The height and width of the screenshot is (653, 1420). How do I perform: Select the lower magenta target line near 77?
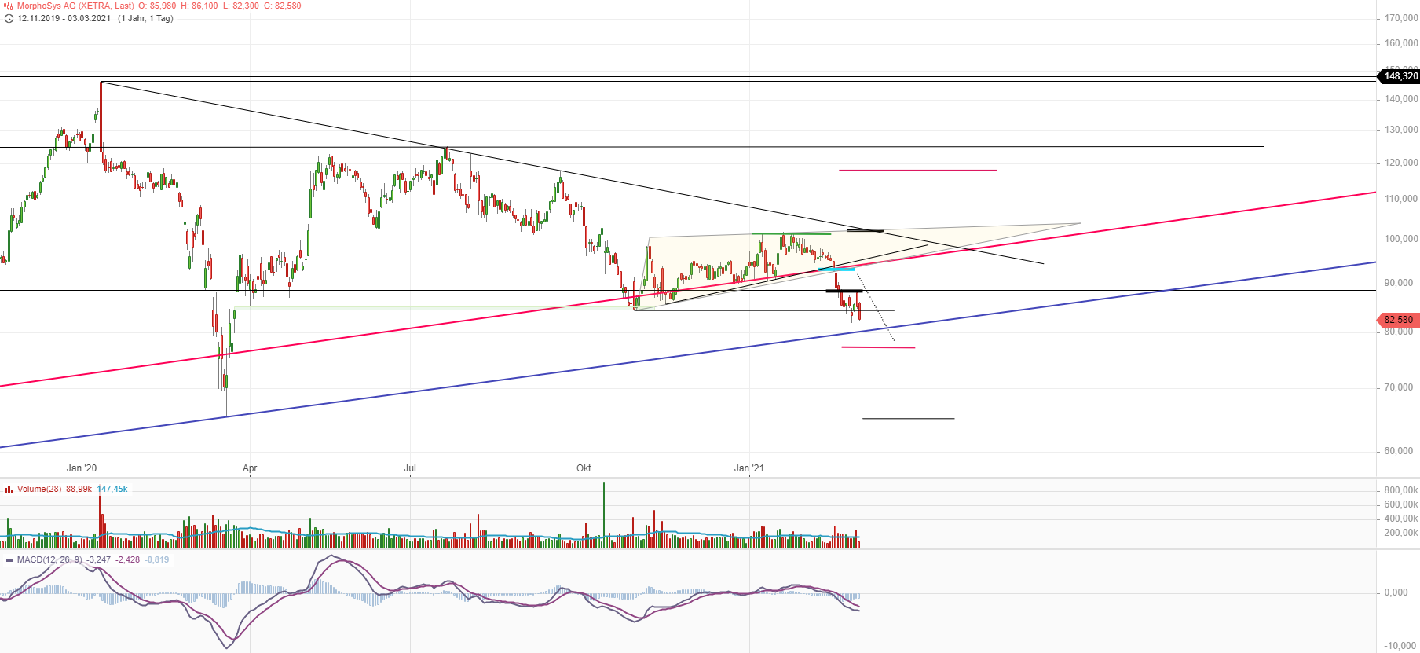point(878,347)
